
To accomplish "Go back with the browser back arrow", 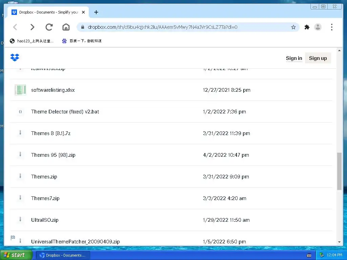I will tap(15, 27).
